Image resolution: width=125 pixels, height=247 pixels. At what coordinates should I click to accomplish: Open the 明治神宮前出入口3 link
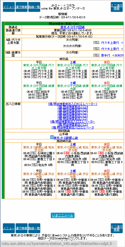click(x=72, y=116)
